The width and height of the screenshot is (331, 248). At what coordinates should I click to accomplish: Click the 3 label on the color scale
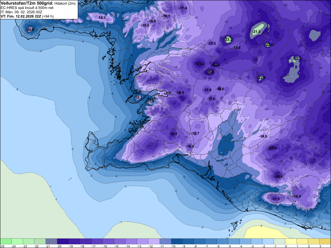320,246
